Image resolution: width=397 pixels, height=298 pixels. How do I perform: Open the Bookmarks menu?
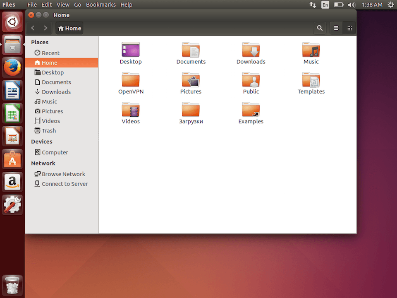point(100,5)
